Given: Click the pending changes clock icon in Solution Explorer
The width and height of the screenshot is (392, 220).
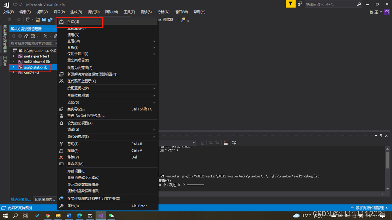Looking at the screenshot, I should click(46, 36).
